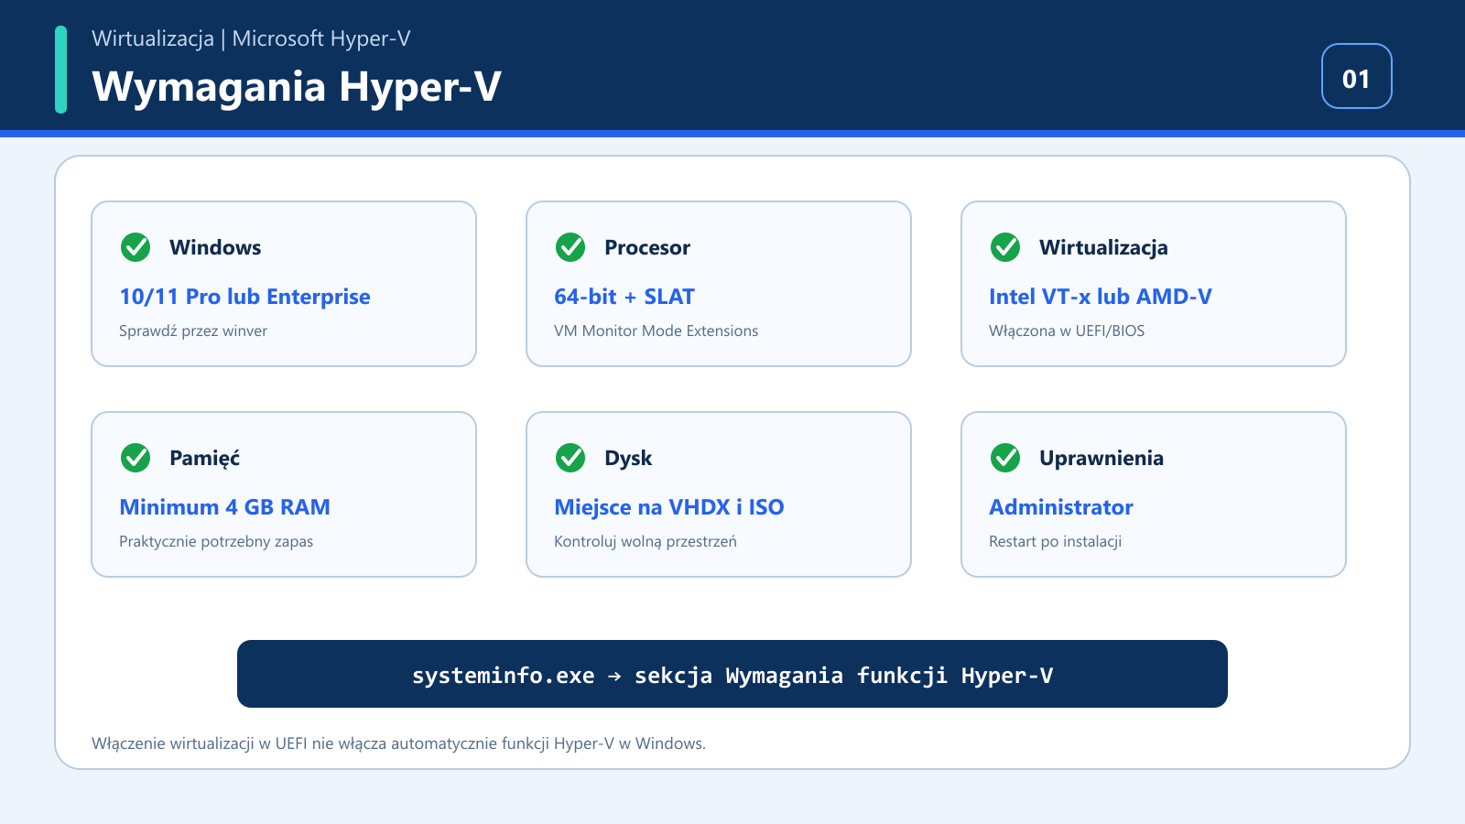Click the Windows card heading

pyautogui.click(x=215, y=247)
